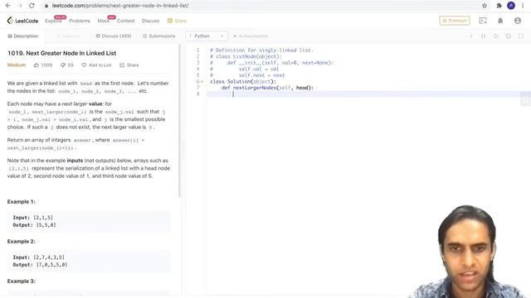Click the description panel scrollbar
The height and width of the screenshot is (298, 531).
coord(179,122)
